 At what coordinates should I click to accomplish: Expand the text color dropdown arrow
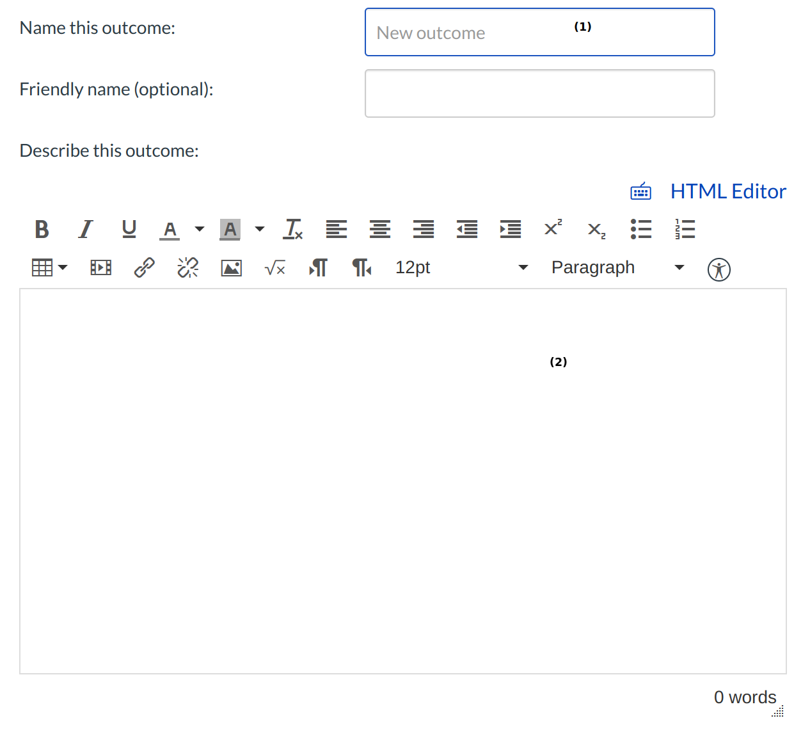pos(200,229)
